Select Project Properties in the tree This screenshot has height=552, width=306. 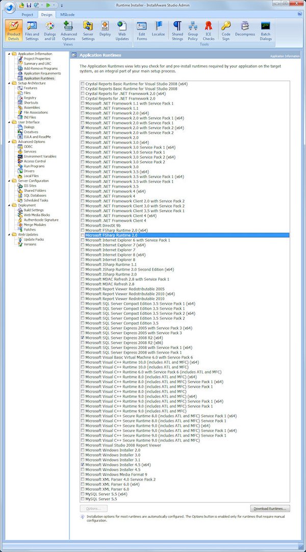click(37, 59)
